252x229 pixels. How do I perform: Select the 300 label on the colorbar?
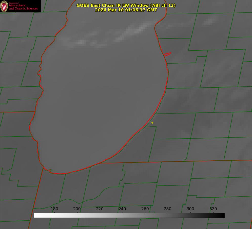[190, 209]
